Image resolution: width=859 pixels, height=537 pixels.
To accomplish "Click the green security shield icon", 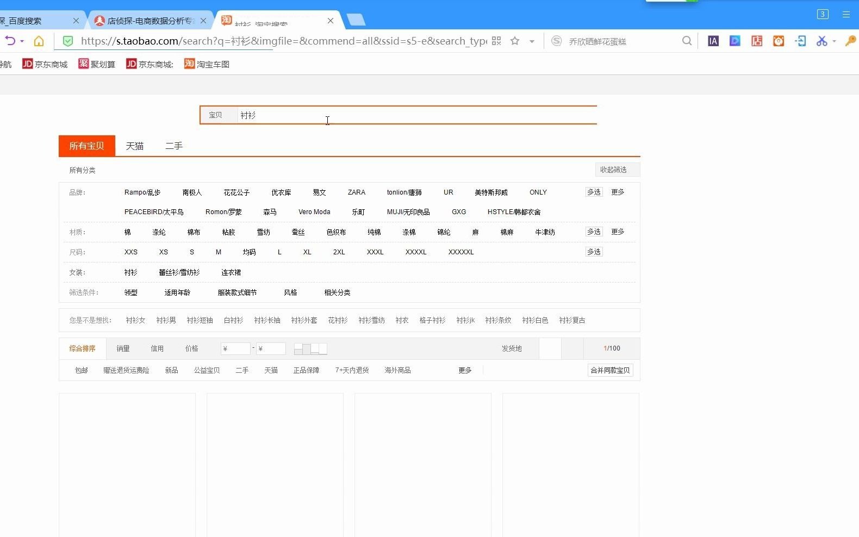I will point(68,41).
